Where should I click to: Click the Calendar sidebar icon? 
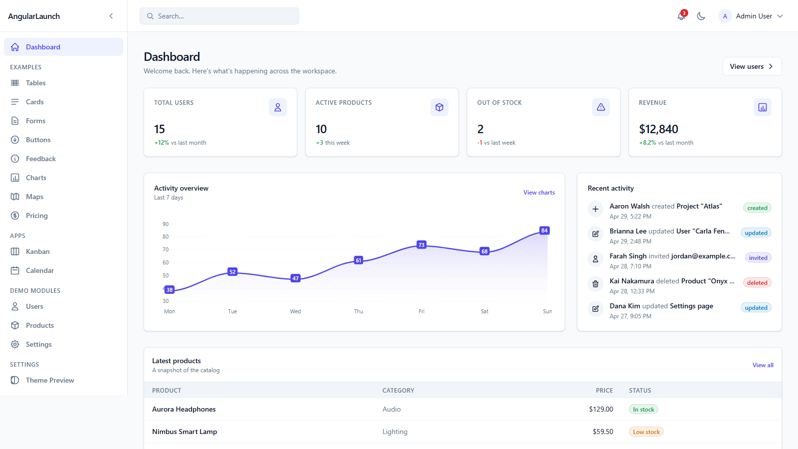15,270
